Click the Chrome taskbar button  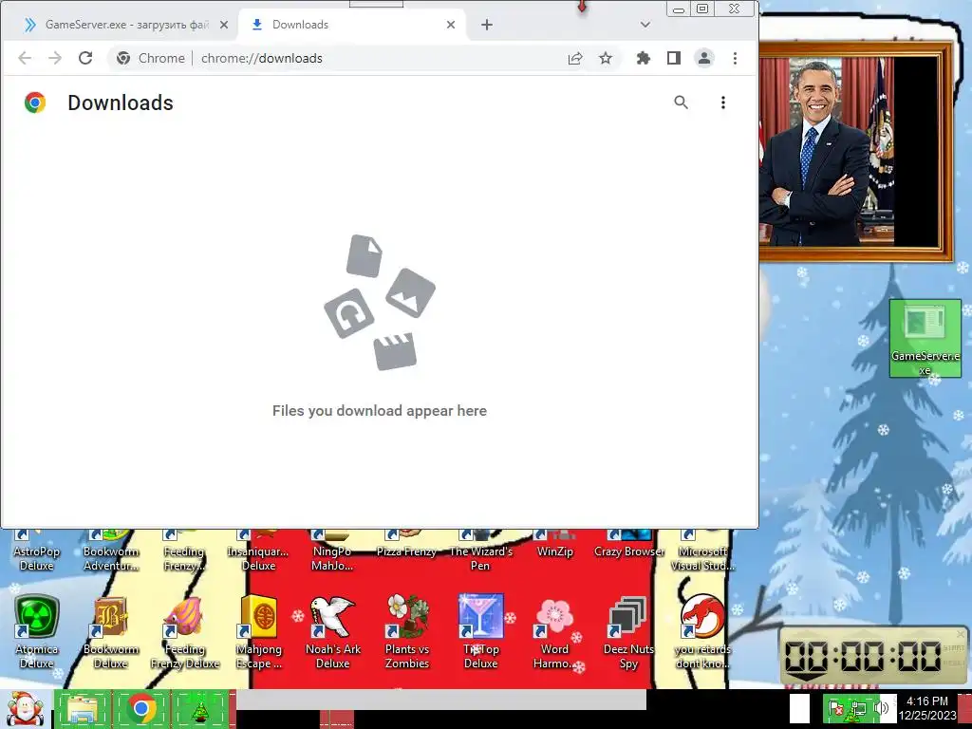point(141,709)
